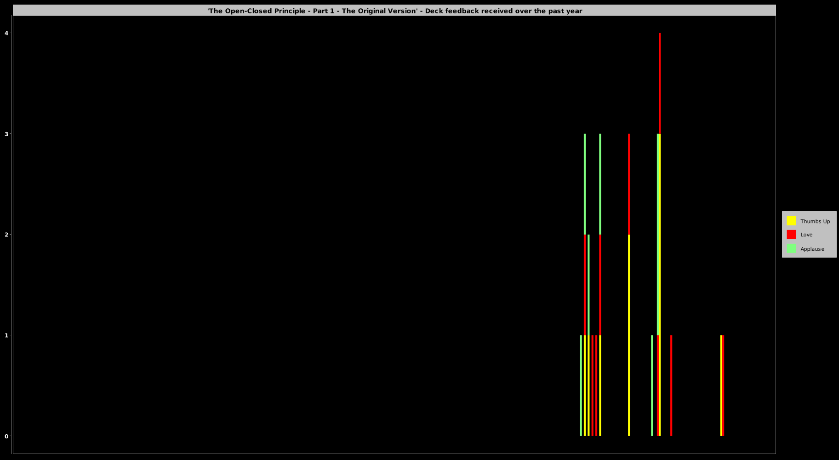
Task: Click the yellow Thumbs Up legend swatch
Action: click(x=791, y=221)
